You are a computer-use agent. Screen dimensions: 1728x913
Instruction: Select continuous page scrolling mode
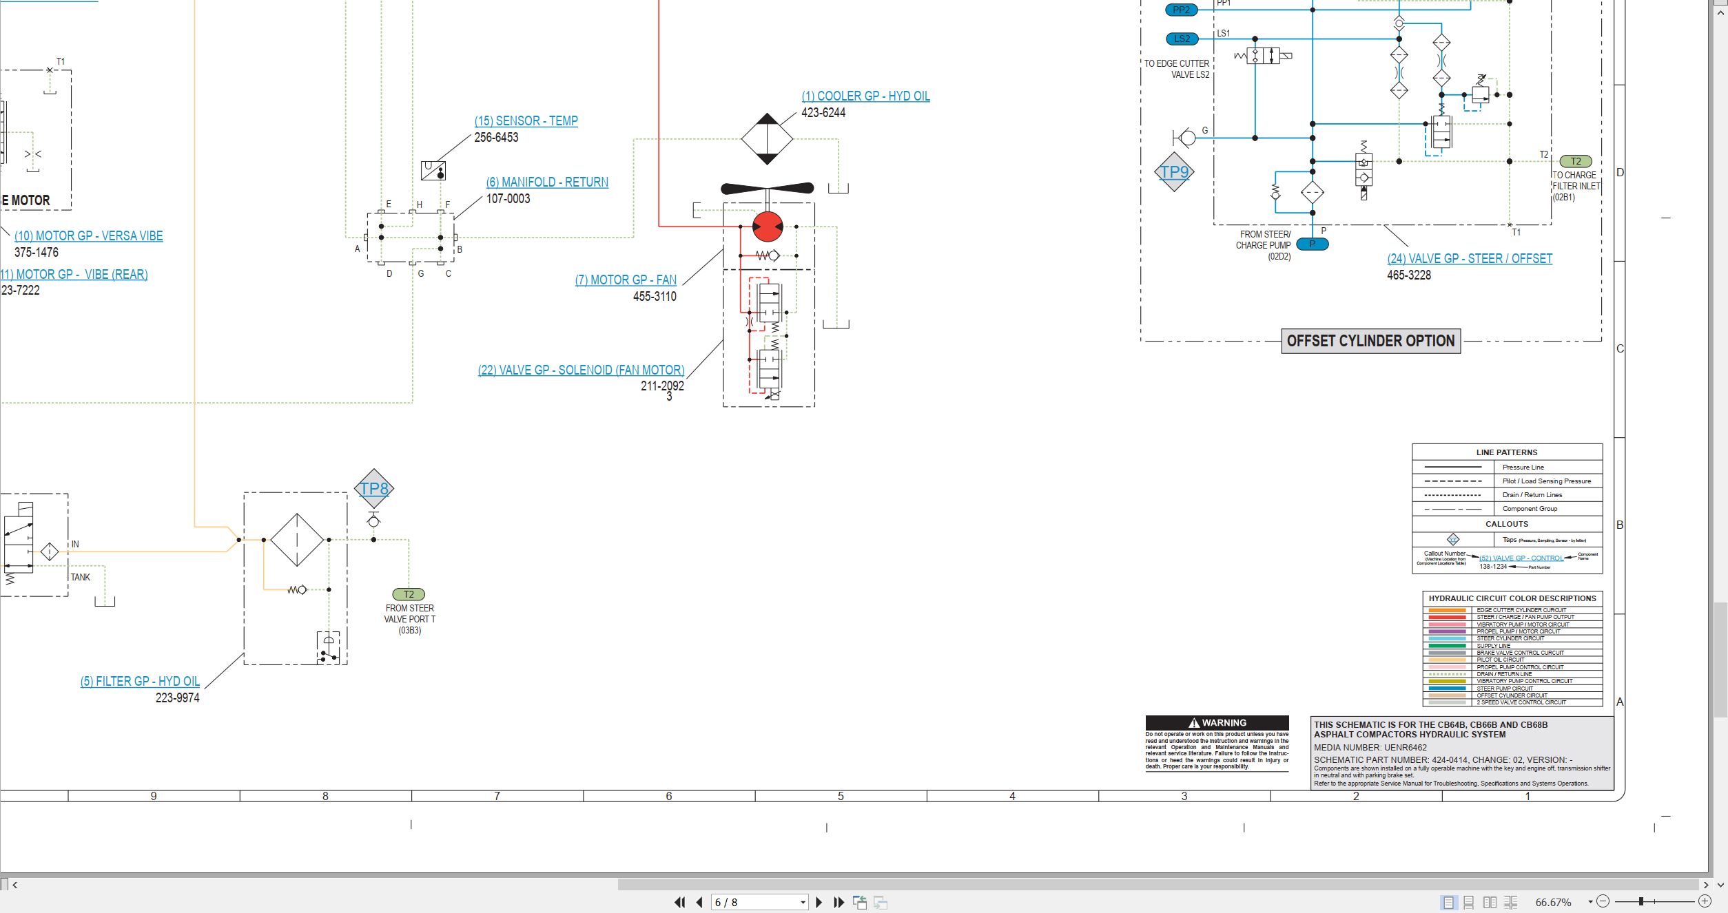click(x=1469, y=902)
